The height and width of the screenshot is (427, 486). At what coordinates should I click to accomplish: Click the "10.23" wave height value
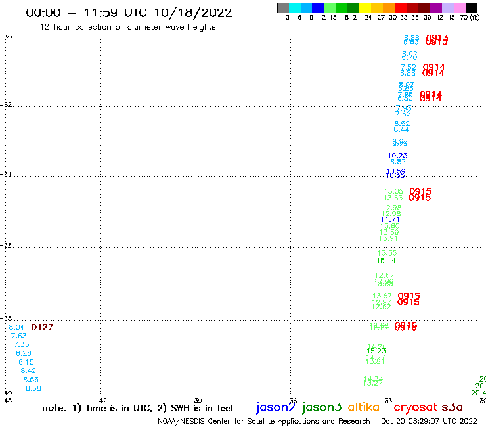coord(397,156)
